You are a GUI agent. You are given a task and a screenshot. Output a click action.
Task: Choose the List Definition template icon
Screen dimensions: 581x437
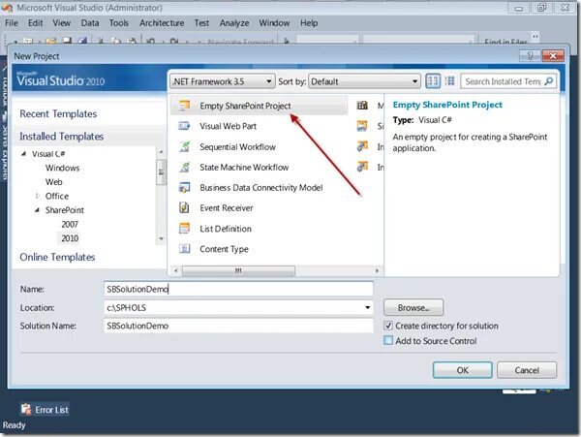click(x=184, y=229)
